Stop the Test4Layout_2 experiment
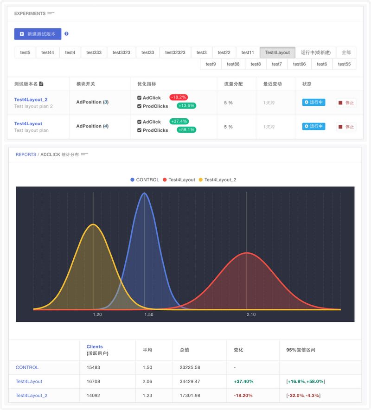371x410 pixels. pos(346,102)
